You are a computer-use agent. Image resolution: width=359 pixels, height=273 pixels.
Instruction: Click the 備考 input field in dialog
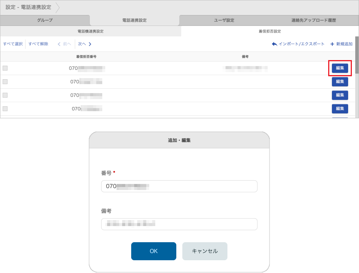(179, 224)
